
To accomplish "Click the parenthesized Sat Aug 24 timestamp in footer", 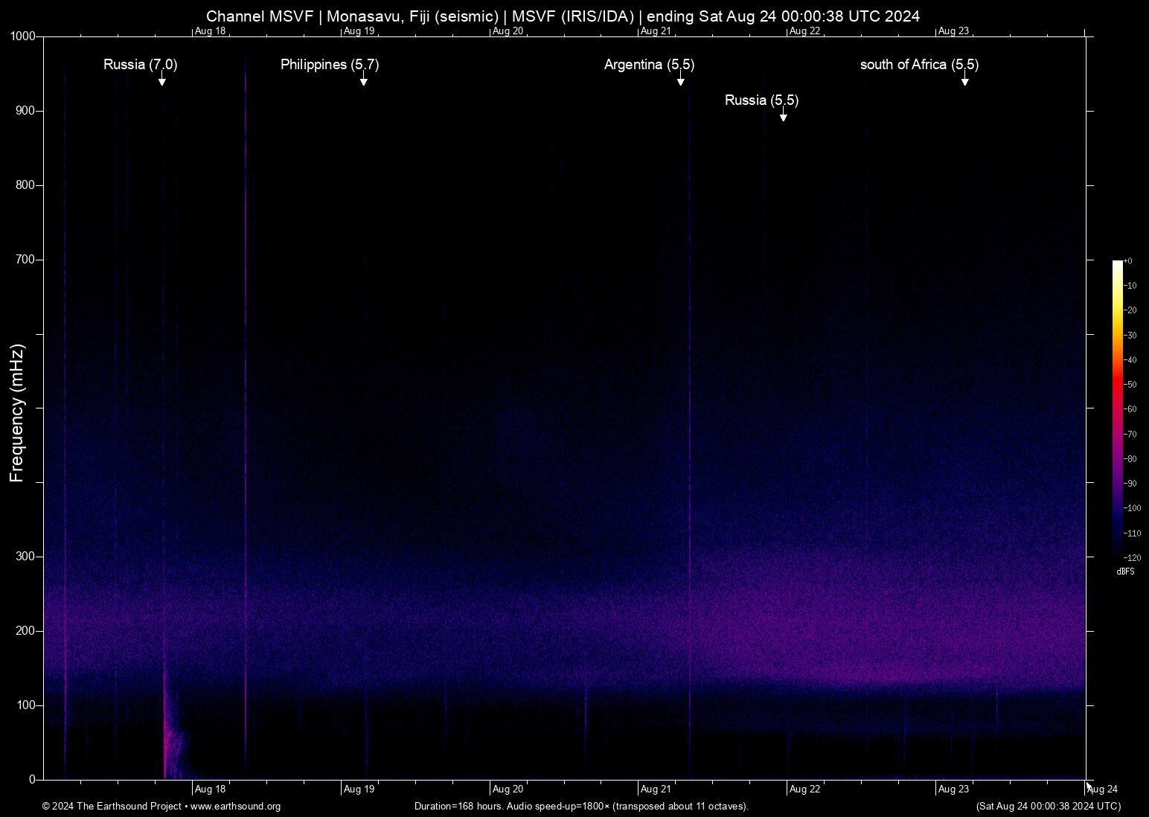I will [1049, 807].
